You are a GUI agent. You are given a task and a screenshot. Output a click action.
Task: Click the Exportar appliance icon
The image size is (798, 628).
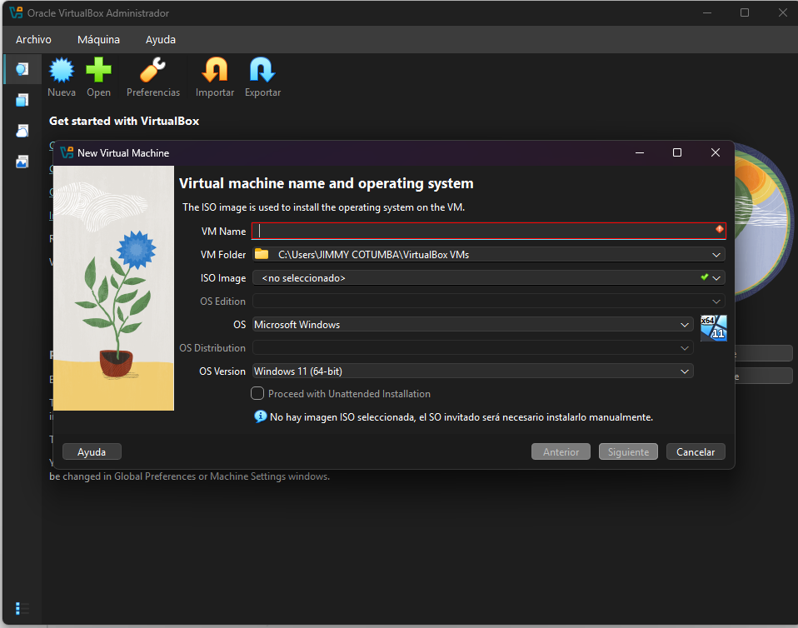click(262, 70)
